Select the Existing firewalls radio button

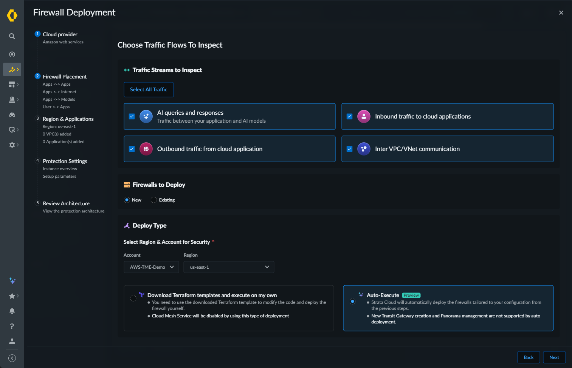(x=153, y=200)
